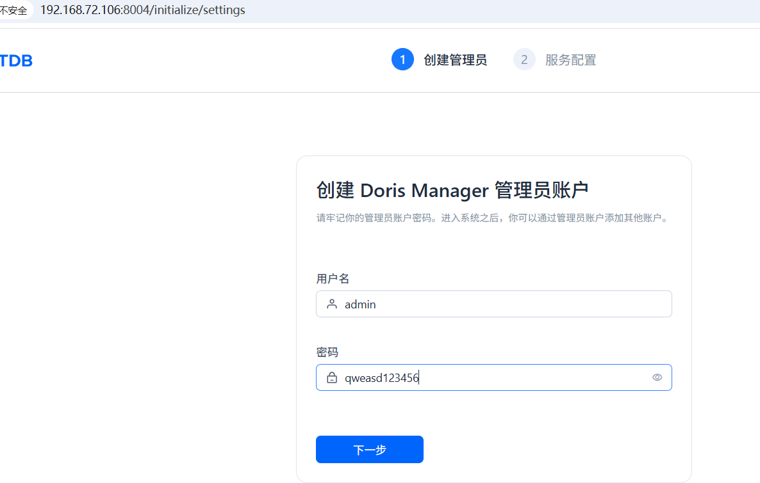The image size is (760, 483).
Task: Click the 创建 Doris Manager 管理员账户 heading
Action: [452, 190]
